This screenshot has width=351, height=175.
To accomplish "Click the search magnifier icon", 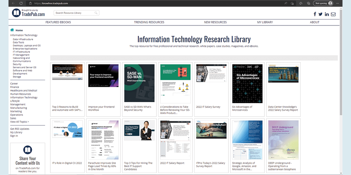I will click(96, 13).
